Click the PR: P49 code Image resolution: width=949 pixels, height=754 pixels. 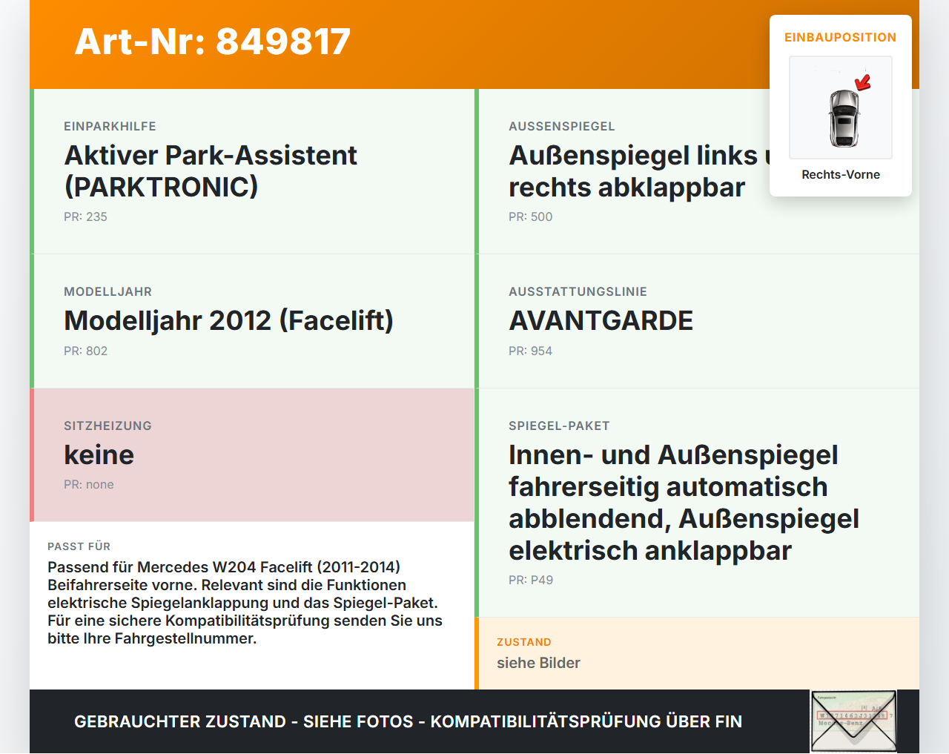click(531, 581)
